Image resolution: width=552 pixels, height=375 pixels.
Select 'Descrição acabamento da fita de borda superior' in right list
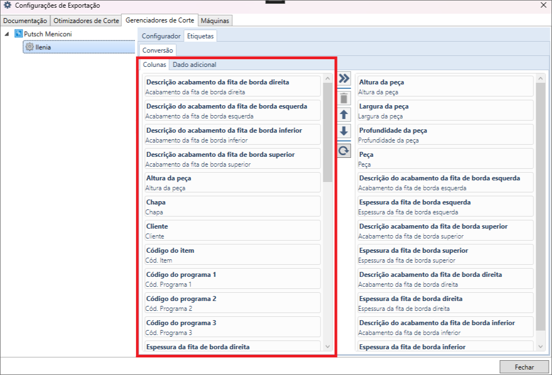pos(446,231)
